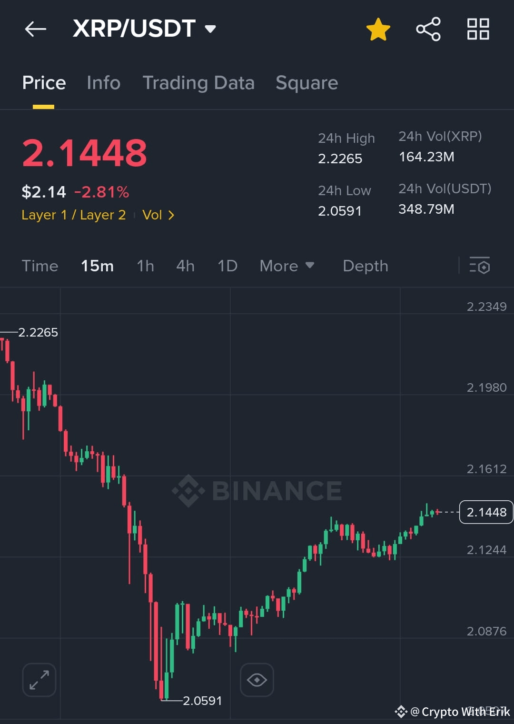Expand chart to fullscreen view
This screenshot has width=514, height=724.
point(39,680)
